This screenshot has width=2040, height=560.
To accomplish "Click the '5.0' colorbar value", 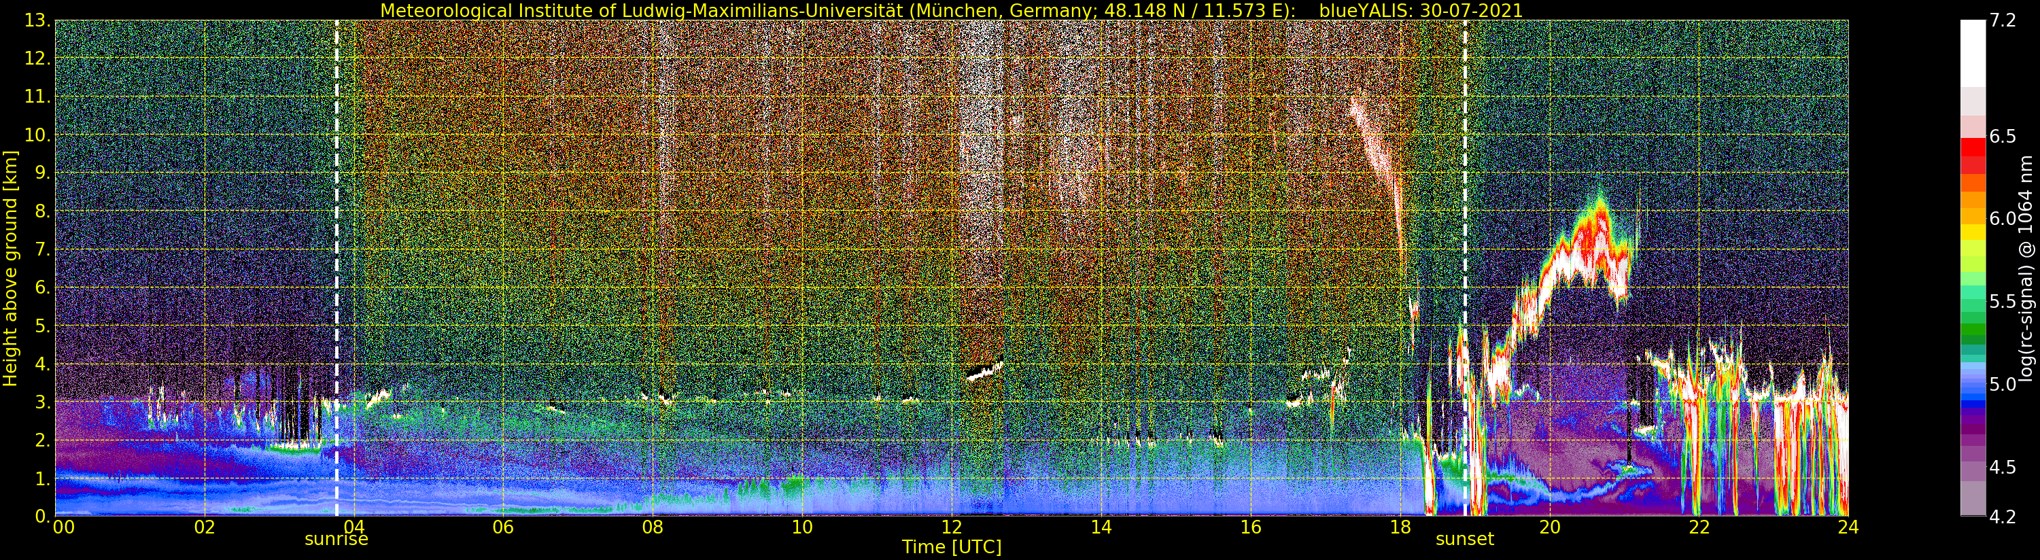I will pyautogui.click(x=2002, y=384).
